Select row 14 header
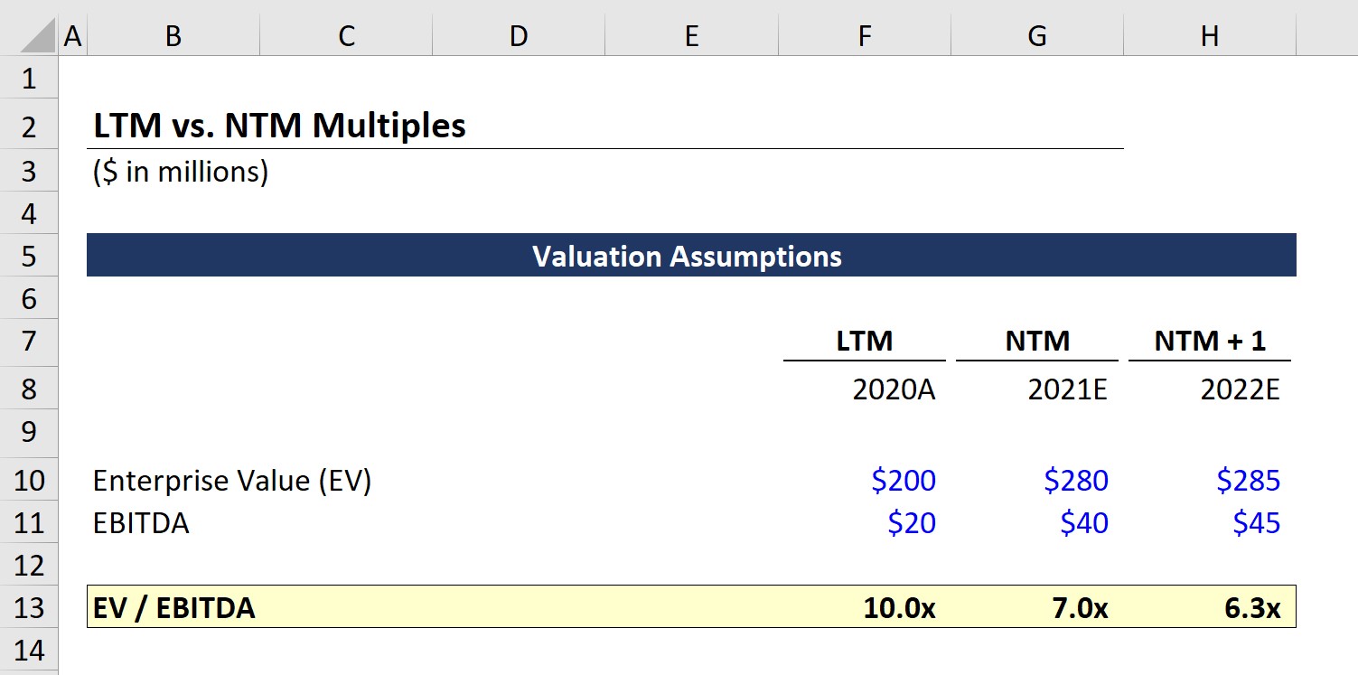Image resolution: width=1358 pixels, height=675 pixels. [x=29, y=650]
